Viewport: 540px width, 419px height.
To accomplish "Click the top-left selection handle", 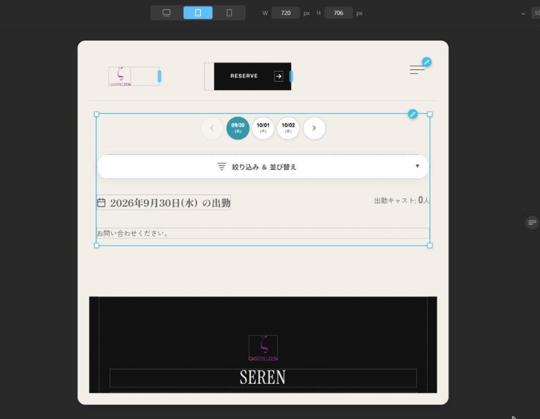I will (96, 114).
